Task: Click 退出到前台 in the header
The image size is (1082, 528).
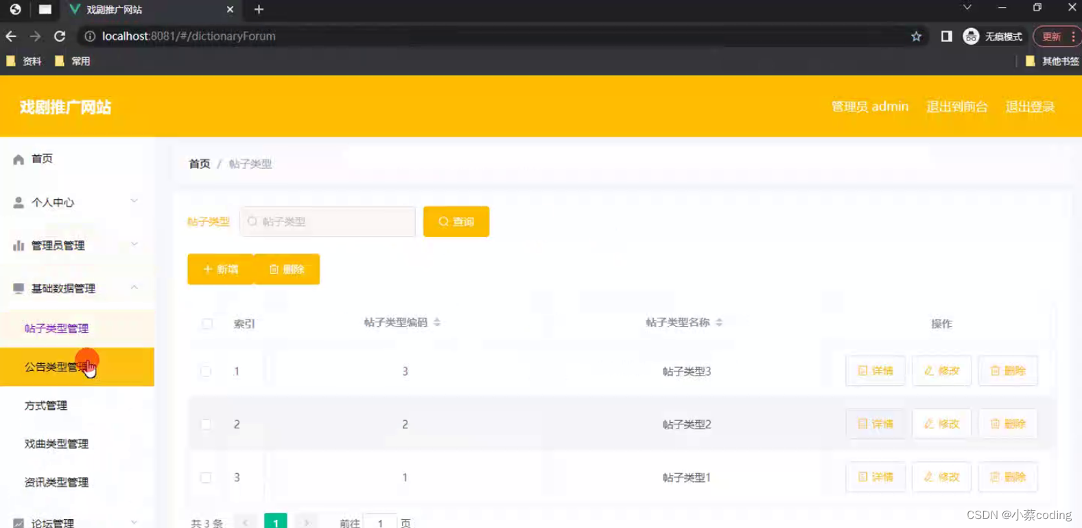Action: pyautogui.click(x=957, y=106)
